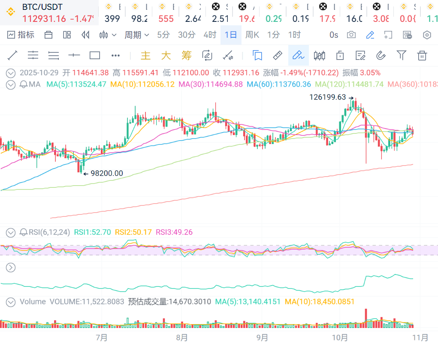The width and height of the screenshot is (438, 346).
Task: Select the 周K weekly timeframe tab
Action: (x=252, y=35)
